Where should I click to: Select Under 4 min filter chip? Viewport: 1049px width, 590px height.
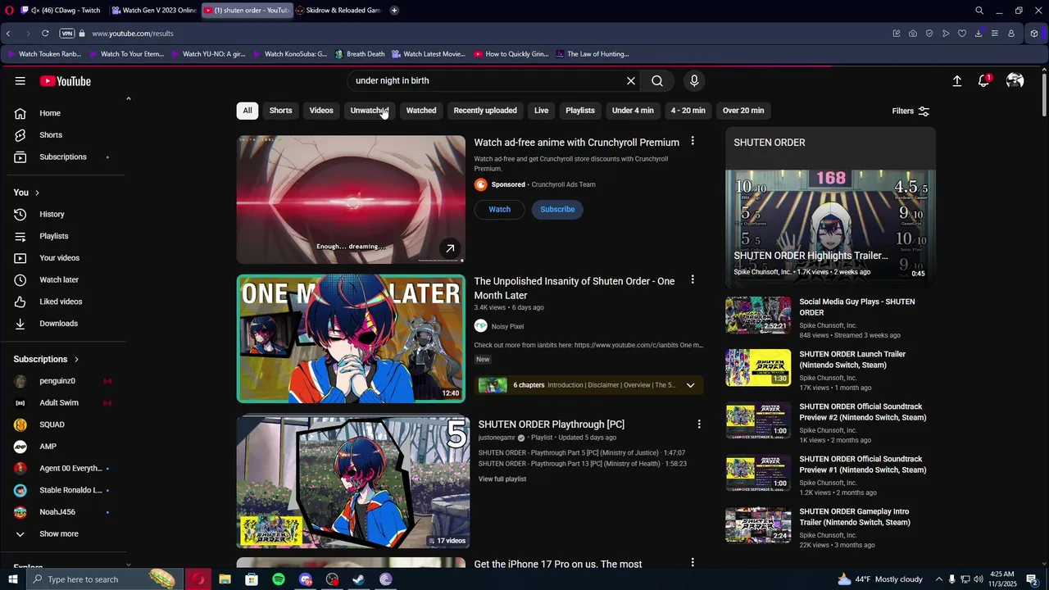click(x=633, y=111)
